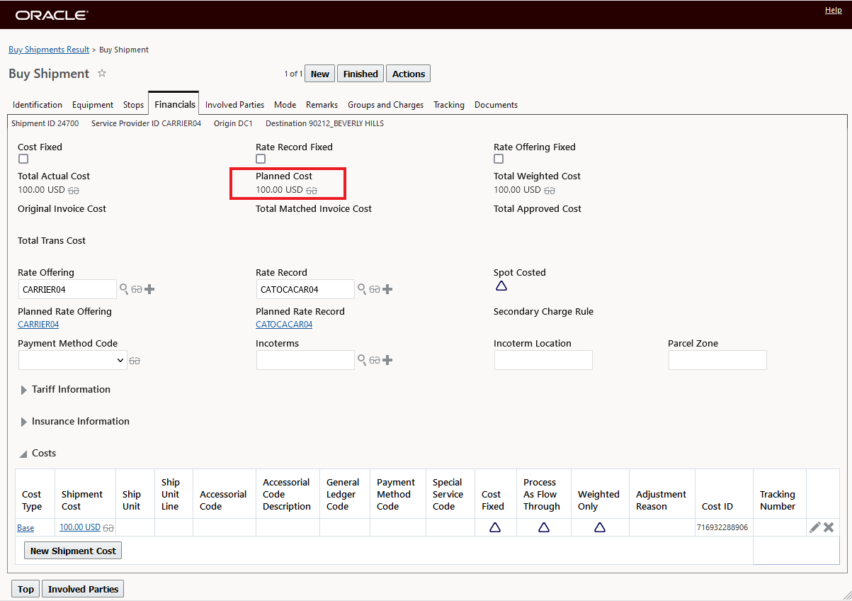Open the Base cost type link
This screenshot has width=852, height=601.
[x=25, y=528]
